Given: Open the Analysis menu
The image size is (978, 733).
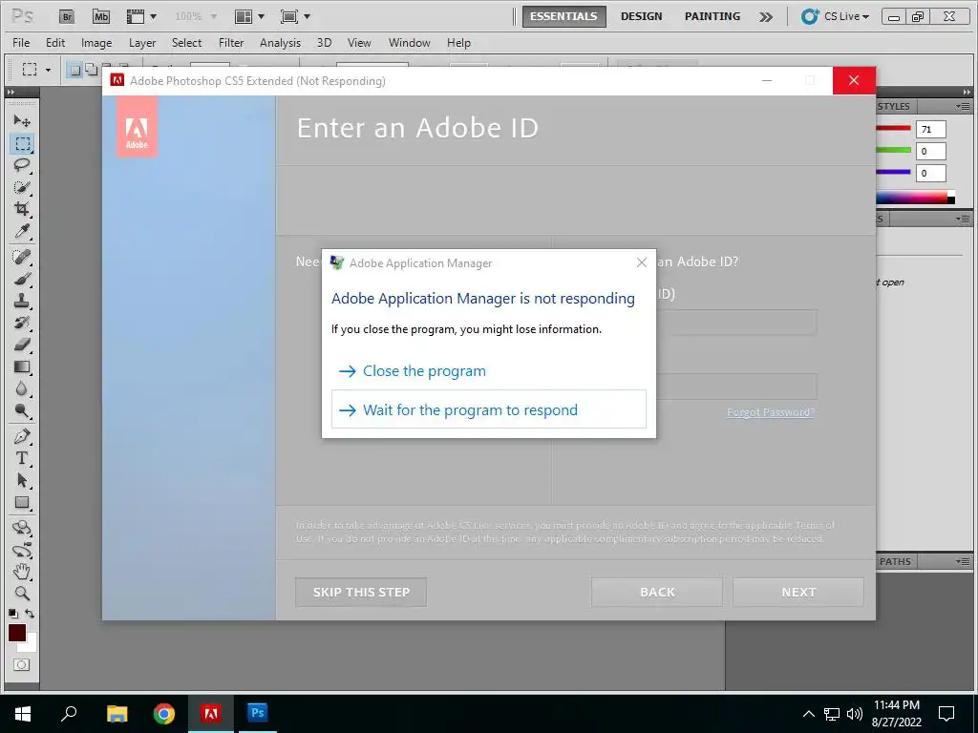Looking at the screenshot, I should (280, 43).
